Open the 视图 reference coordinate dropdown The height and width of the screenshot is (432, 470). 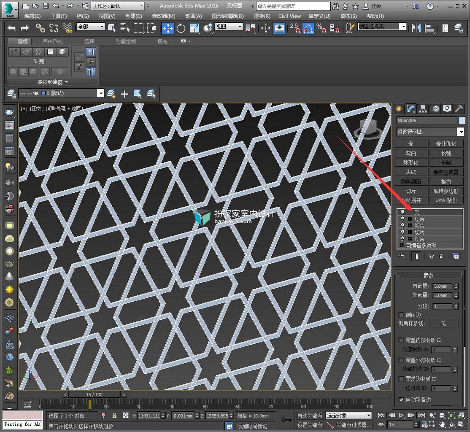(229, 27)
